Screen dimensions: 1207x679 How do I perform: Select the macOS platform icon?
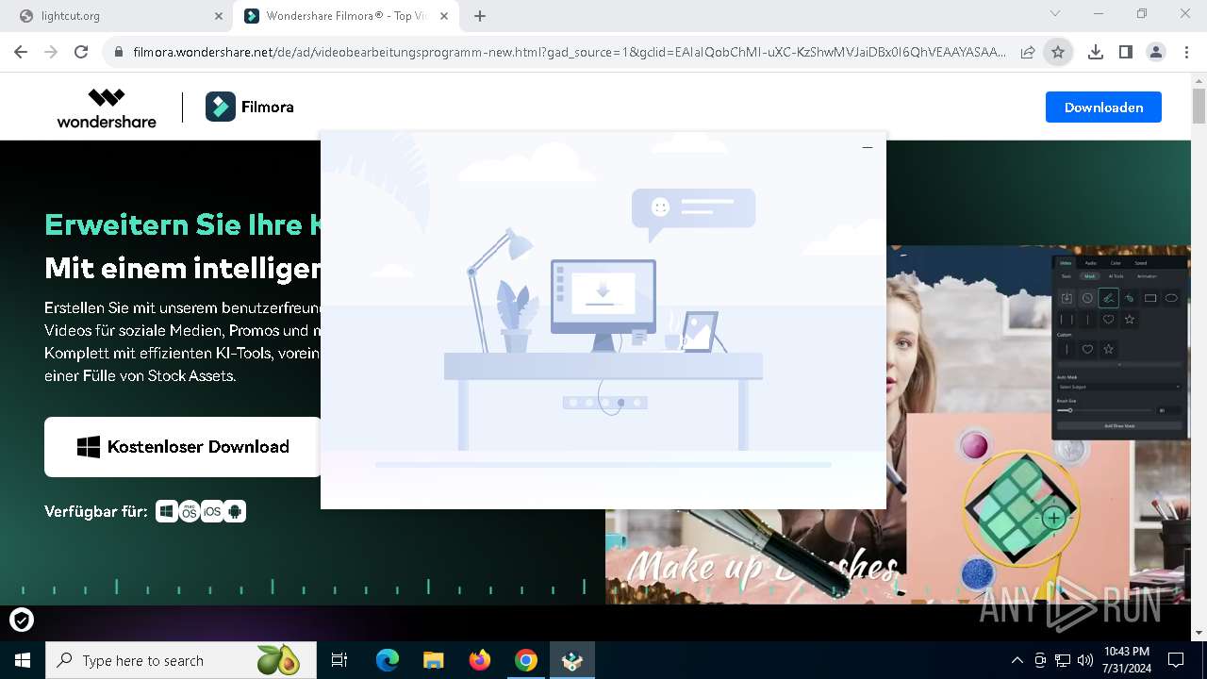(x=190, y=511)
